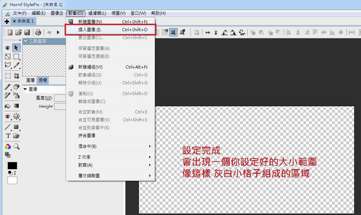Click the flip horizontal arrows icon
Image resolution: width=361 pixels, height=215 pixels.
pyautogui.click(x=208, y=32)
